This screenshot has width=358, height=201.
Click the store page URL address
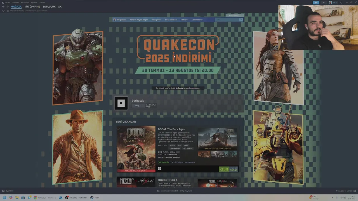[x=29, y=11]
